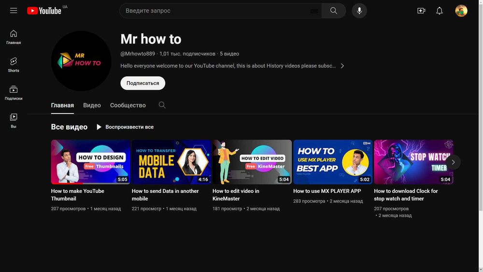The height and width of the screenshot is (272, 483).
Task: Show next videos carousel arrow
Action: (x=453, y=162)
